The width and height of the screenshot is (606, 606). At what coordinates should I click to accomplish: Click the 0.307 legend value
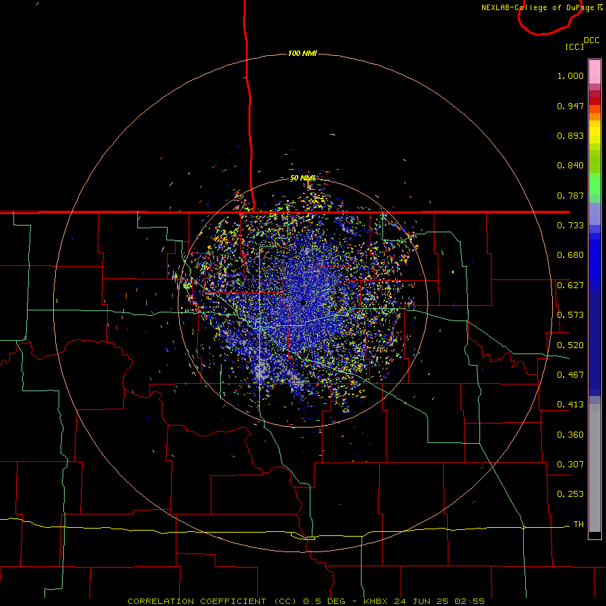pos(570,465)
